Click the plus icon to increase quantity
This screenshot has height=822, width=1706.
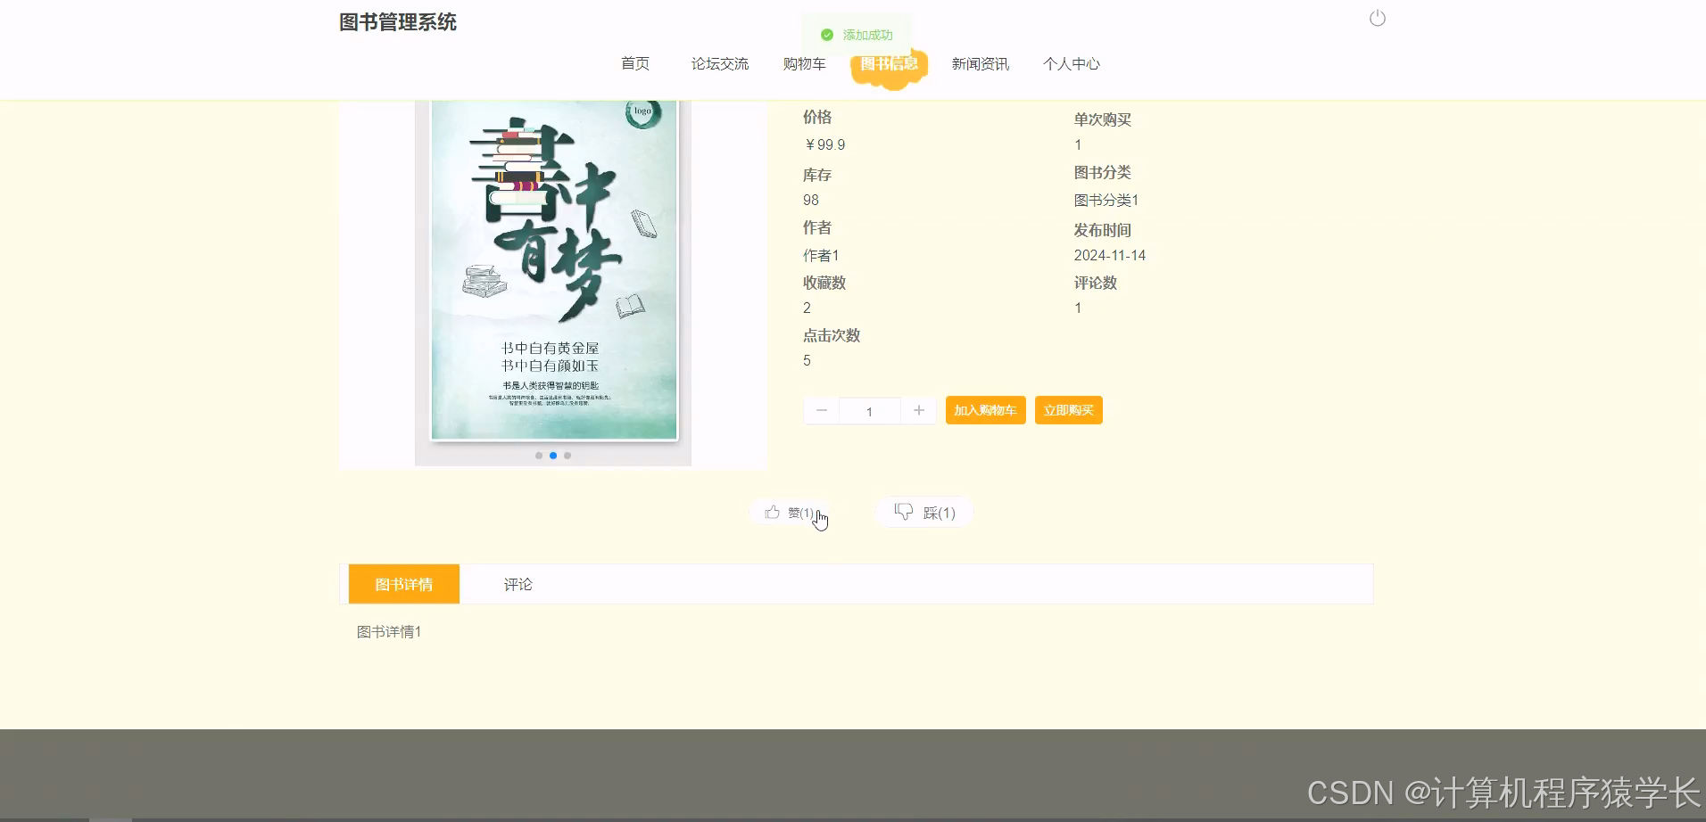click(919, 410)
